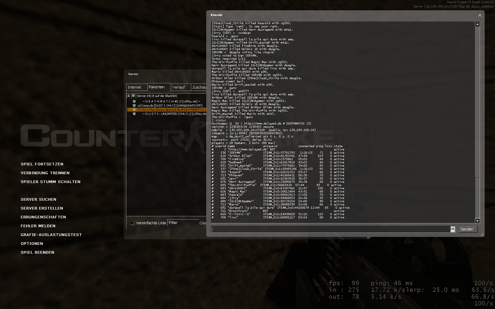Click the Filter button in Server window
The height and width of the screenshot is (309, 495).
tap(183, 223)
